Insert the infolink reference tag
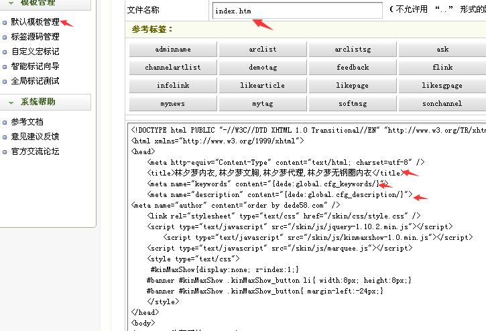 click(x=173, y=85)
